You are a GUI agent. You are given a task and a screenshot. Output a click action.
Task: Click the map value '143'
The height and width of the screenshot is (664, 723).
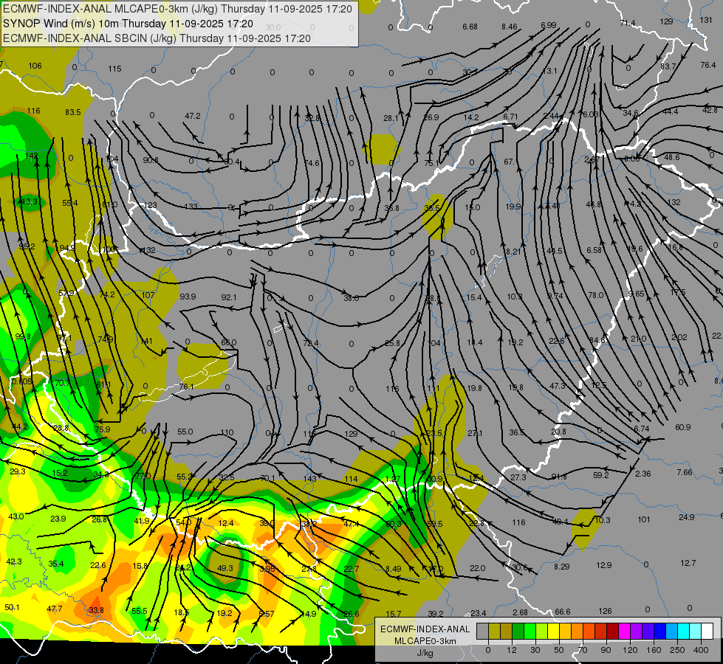pyautogui.click(x=310, y=478)
